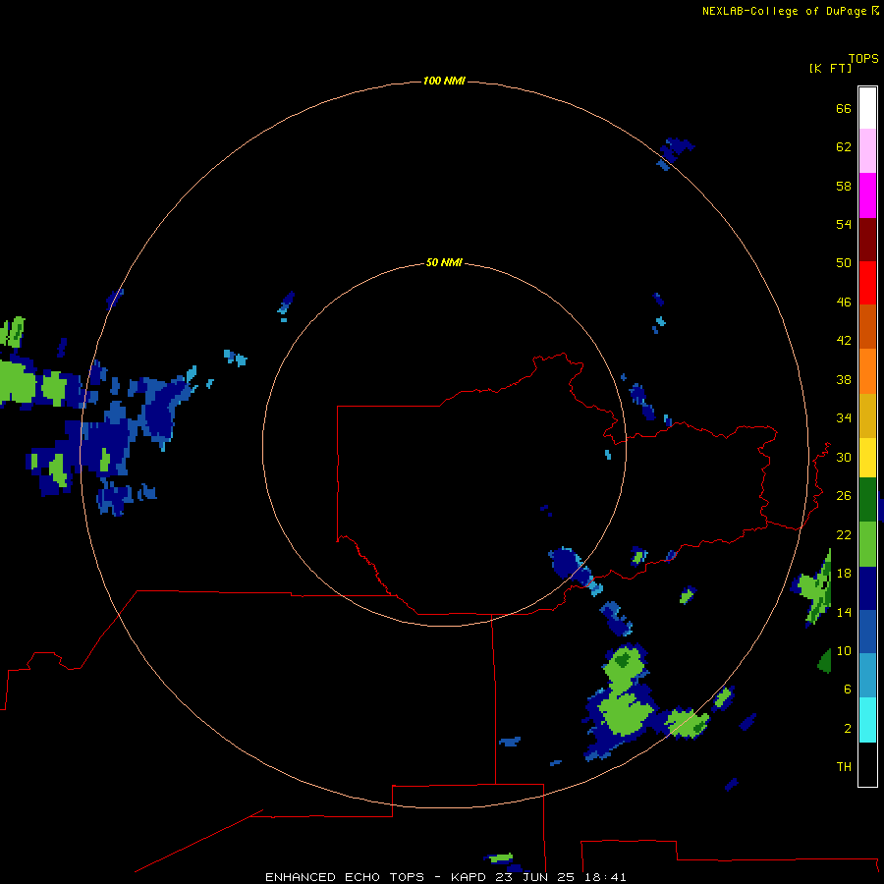Screen dimensions: 884x884
Task: Click the '14' legend value
Action: [844, 612]
